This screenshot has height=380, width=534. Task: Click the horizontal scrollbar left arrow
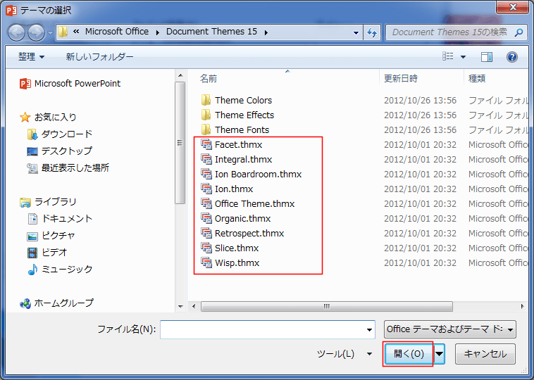[194, 306]
